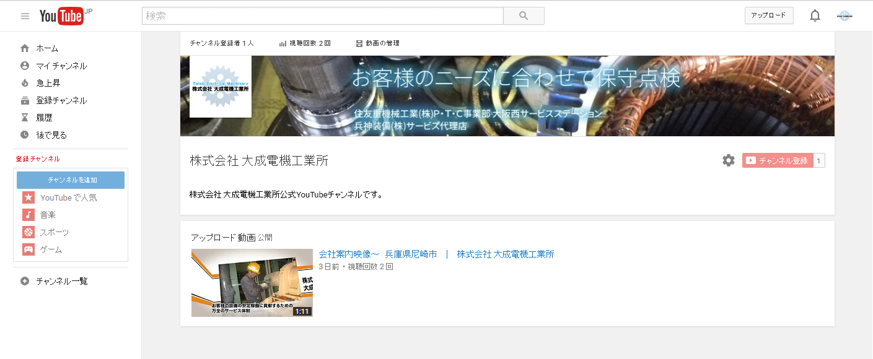Open マイ チャンネル in the sidebar
The height and width of the screenshot is (359, 873).
point(61,66)
